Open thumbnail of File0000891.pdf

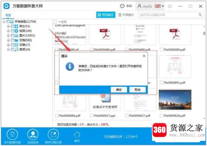(175, 67)
